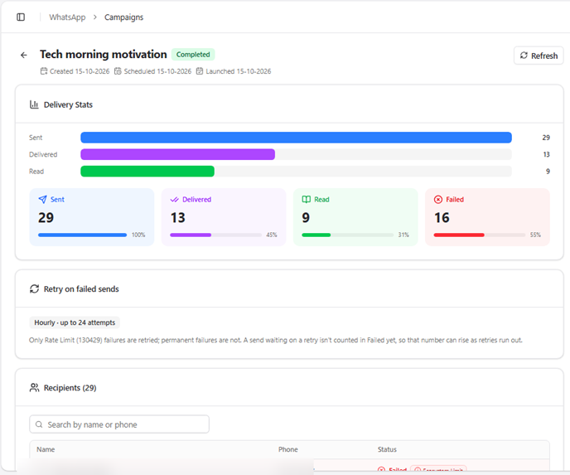Click the breadcrumb chevron separator
This screenshot has width=570, height=475.
point(95,17)
